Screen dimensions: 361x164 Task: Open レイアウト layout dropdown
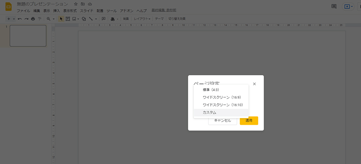[142, 19]
